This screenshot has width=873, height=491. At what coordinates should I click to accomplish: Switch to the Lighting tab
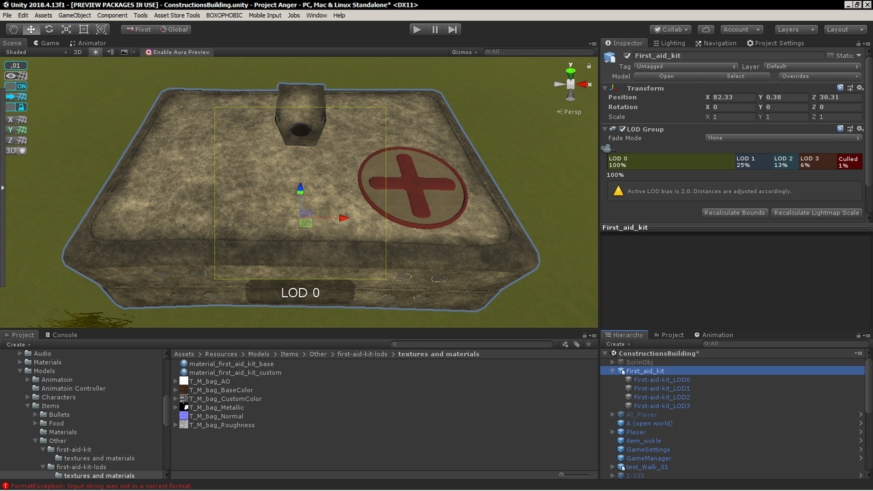coord(668,43)
